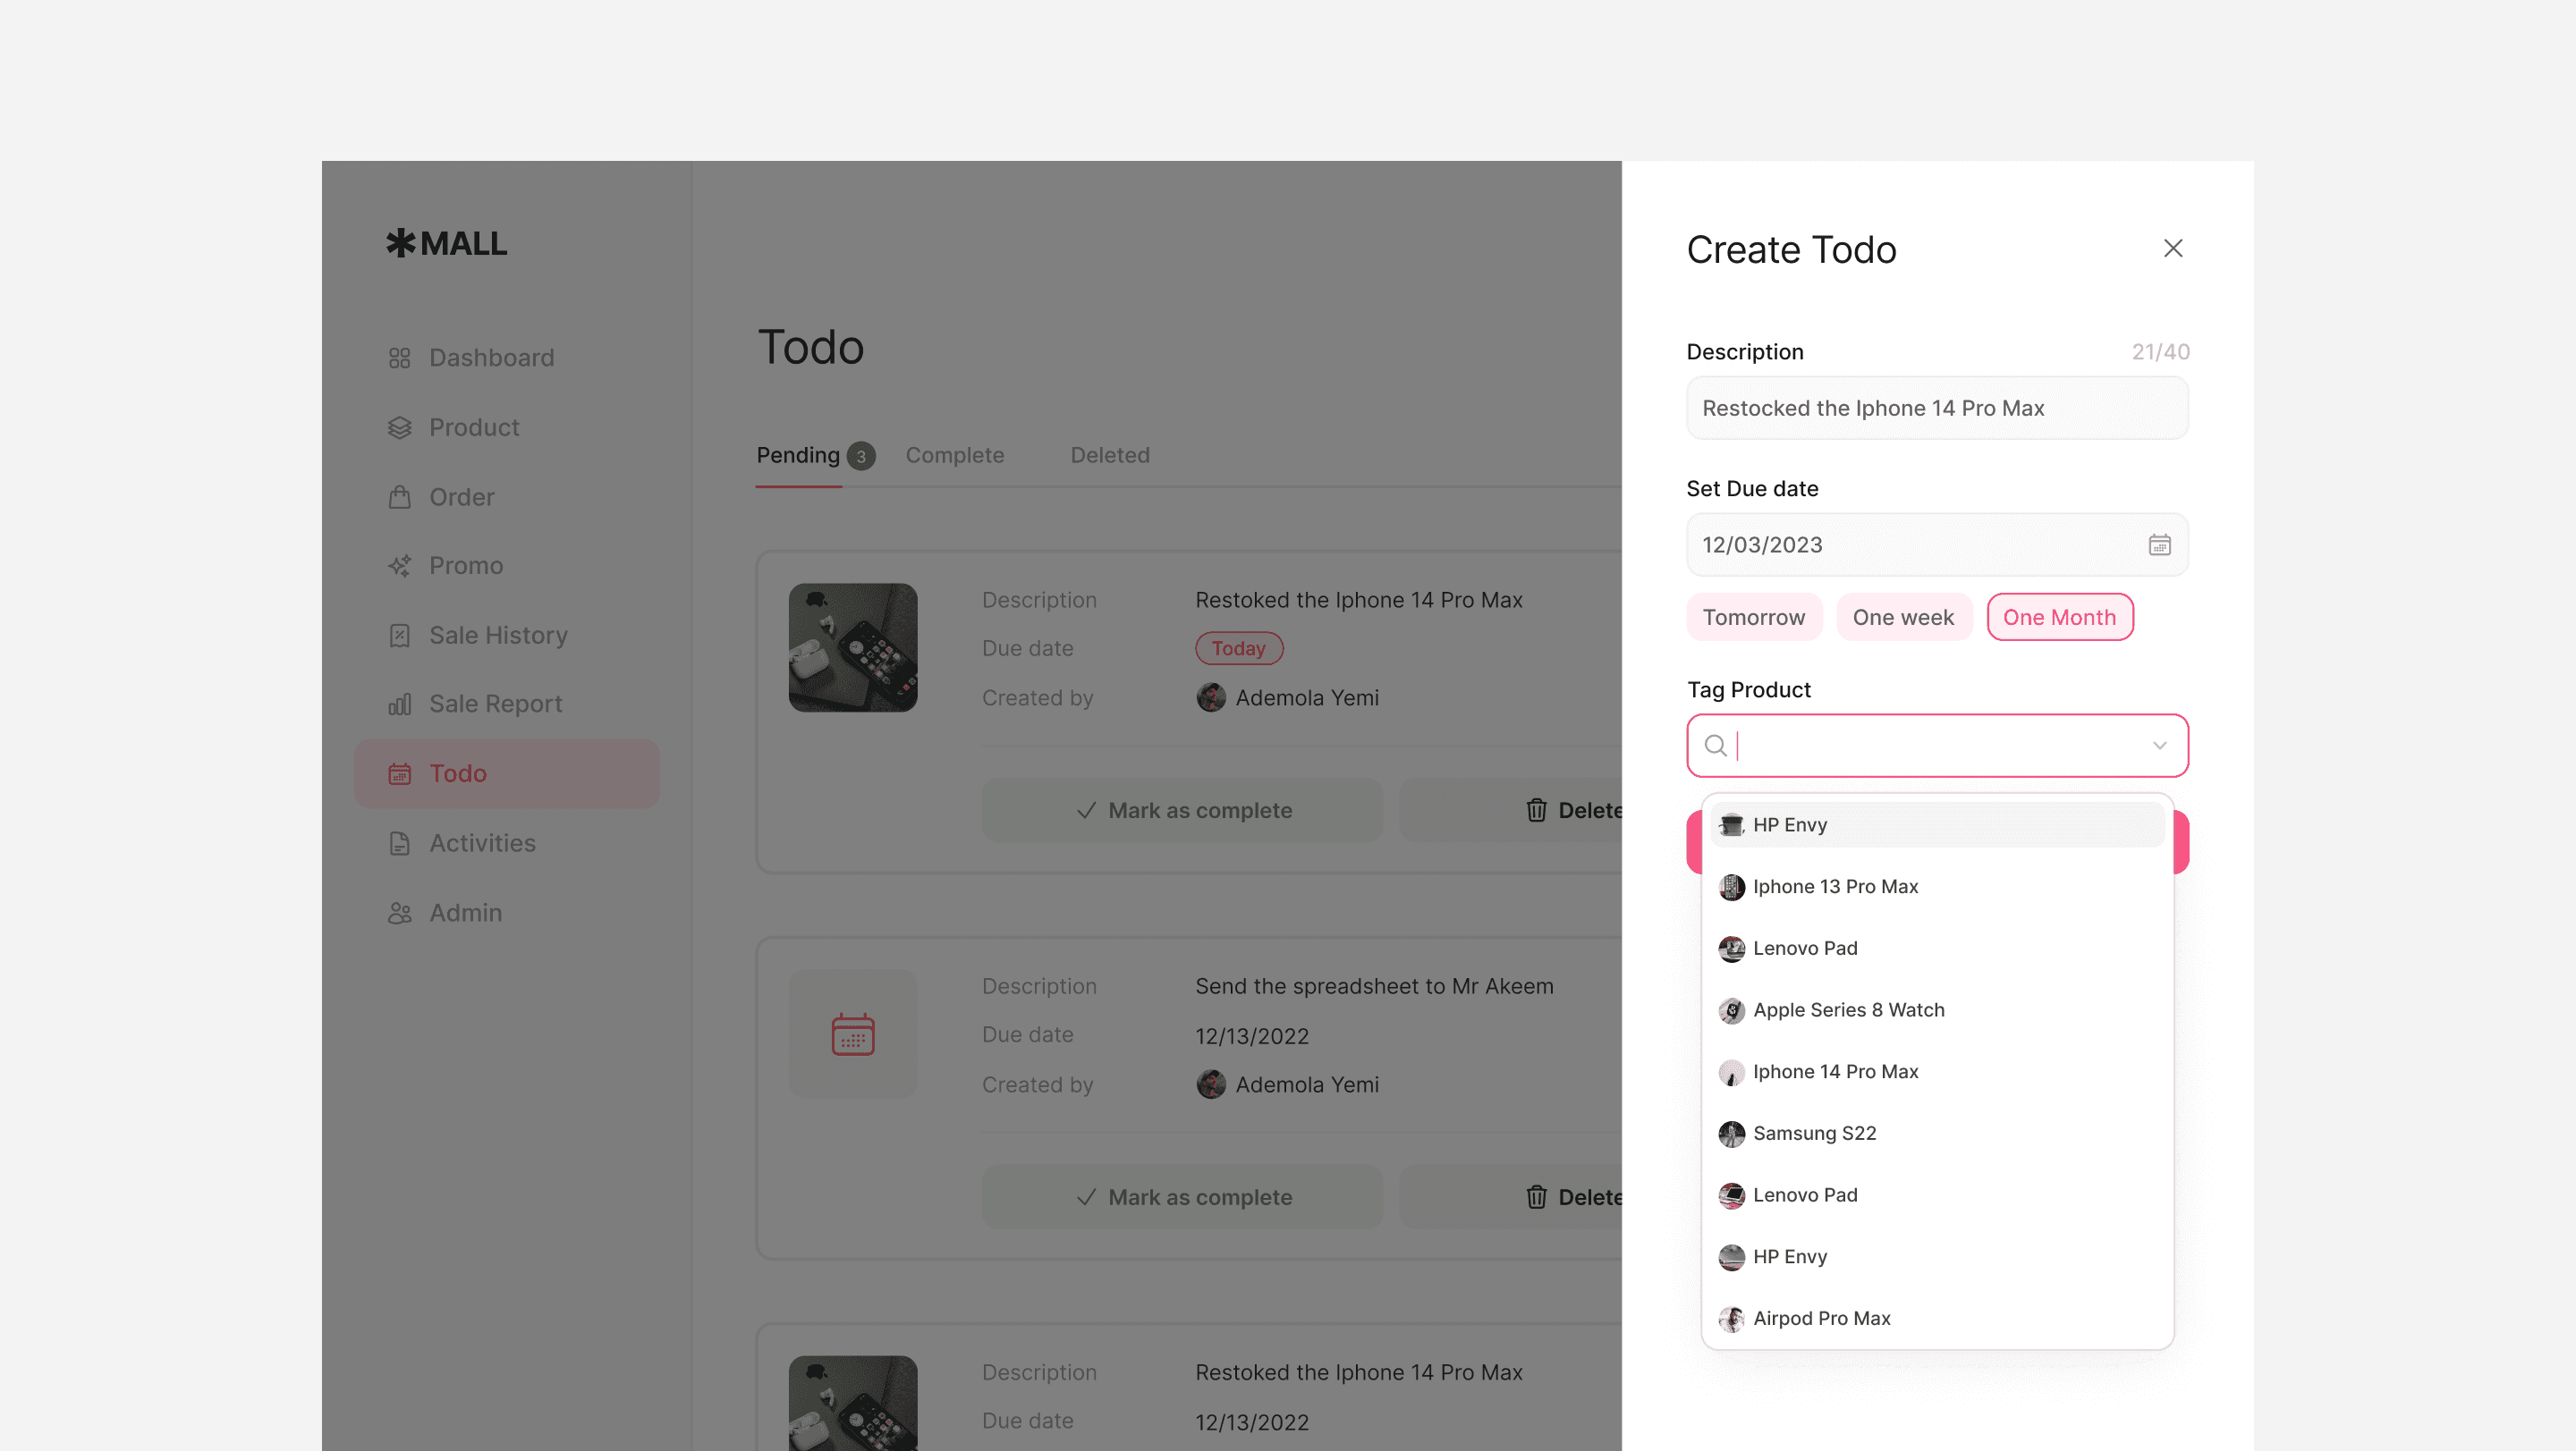The height and width of the screenshot is (1451, 2576).
Task: Click the search icon in Tag Product
Action: click(x=1715, y=746)
